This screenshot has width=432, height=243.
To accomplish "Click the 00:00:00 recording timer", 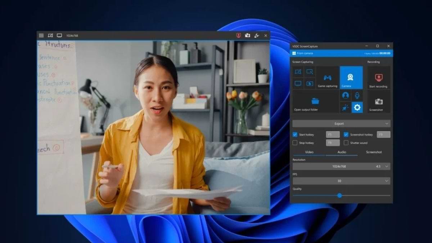I will point(385,53).
